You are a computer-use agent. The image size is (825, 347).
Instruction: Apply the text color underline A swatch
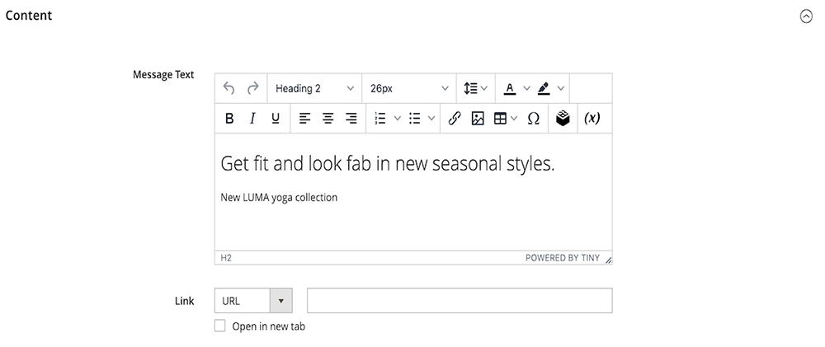pos(509,88)
